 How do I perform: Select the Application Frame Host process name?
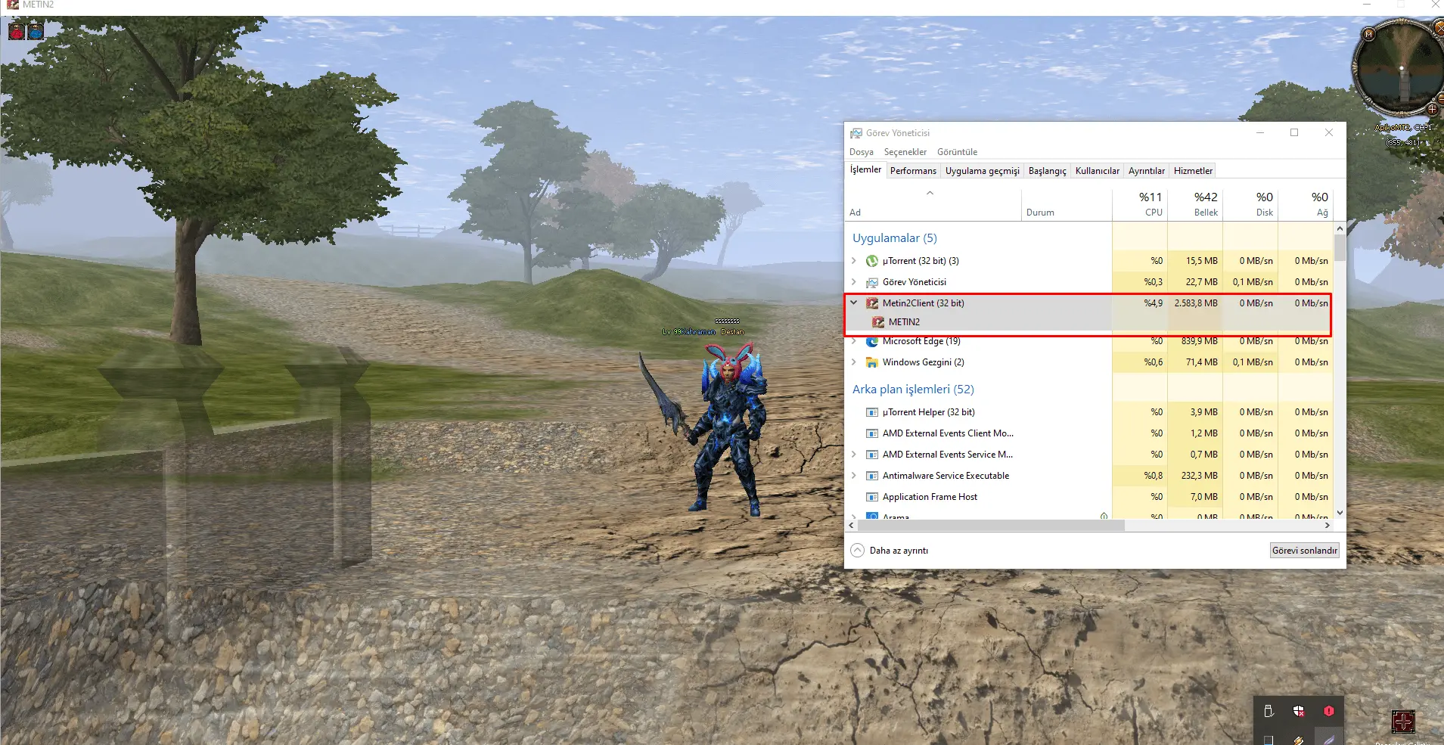coord(930,497)
